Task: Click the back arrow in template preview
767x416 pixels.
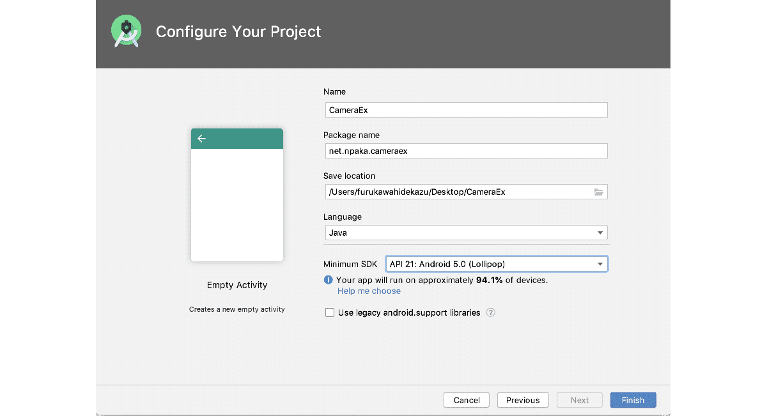Action: coord(202,139)
